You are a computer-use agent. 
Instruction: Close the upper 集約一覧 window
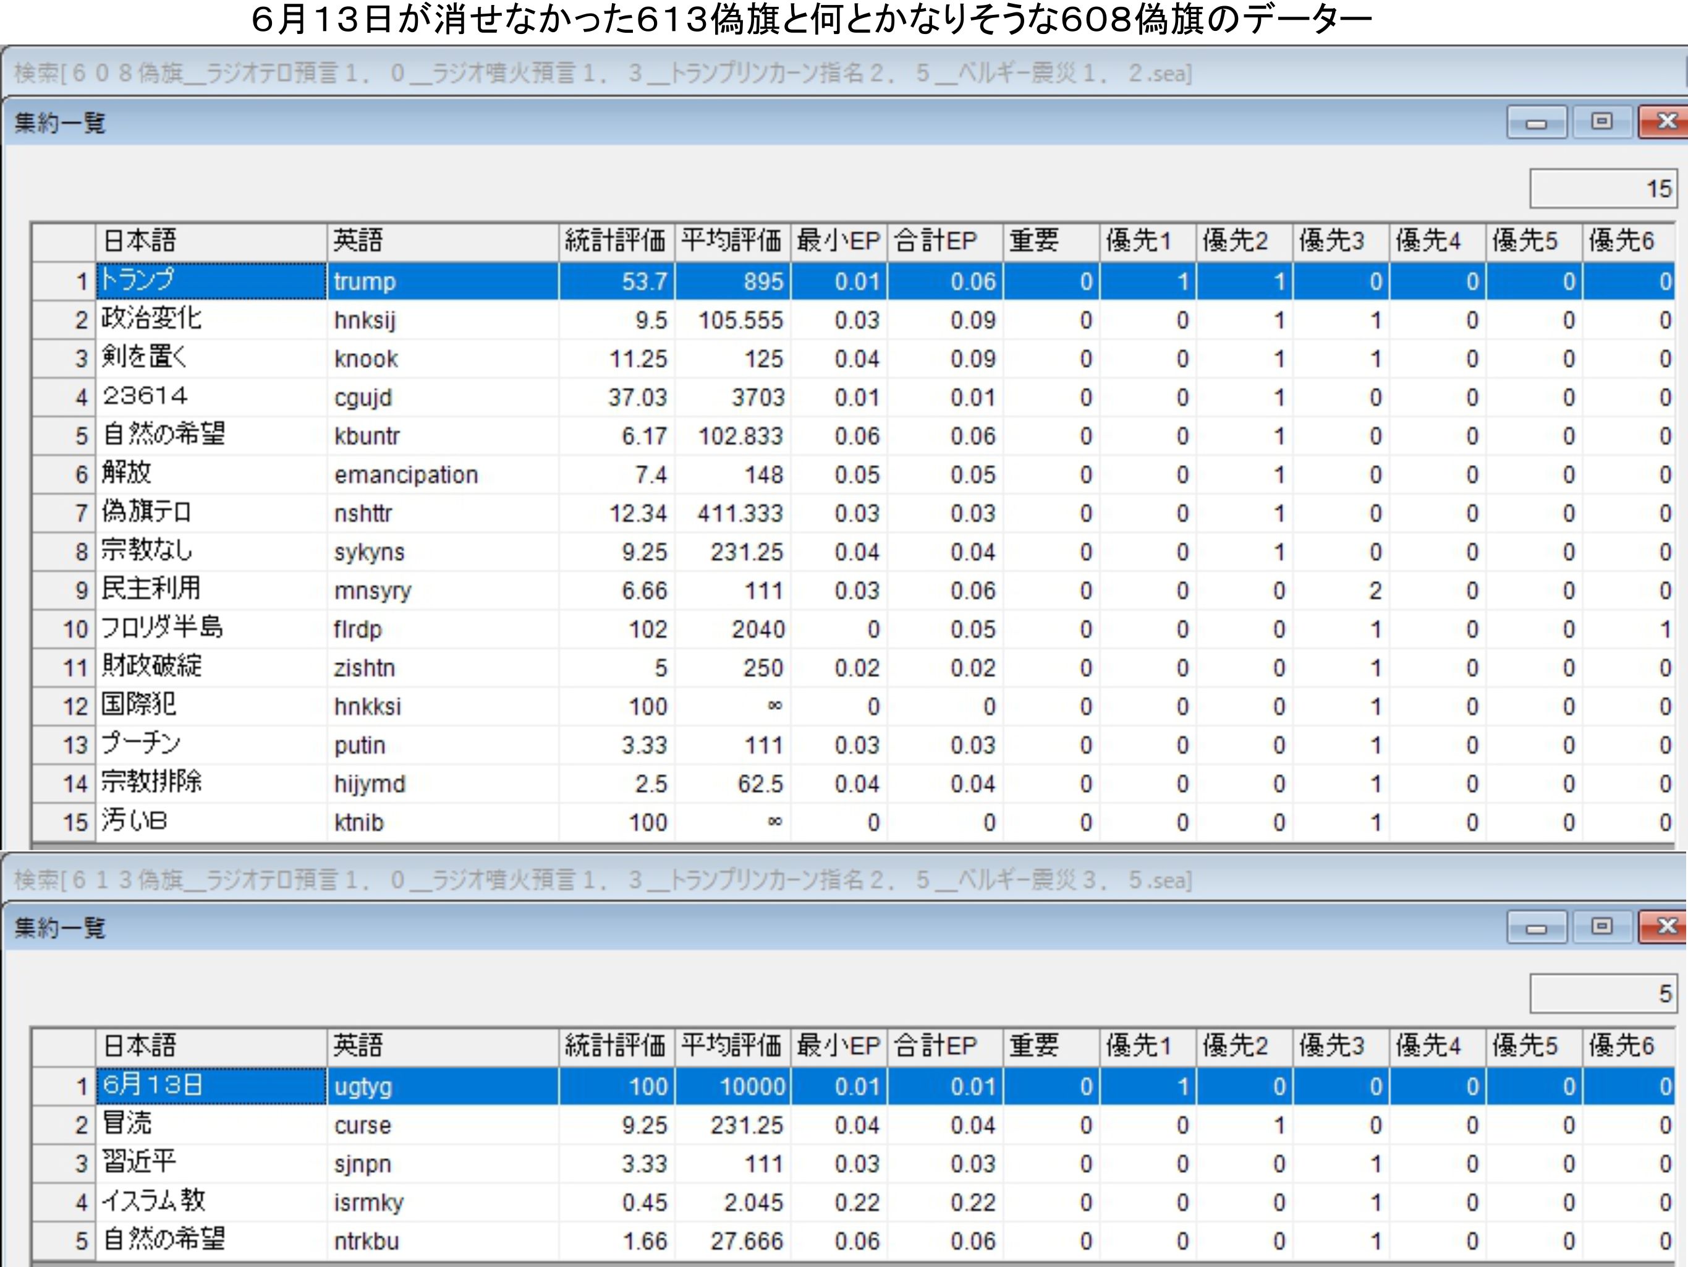[x=1663, y=122]
